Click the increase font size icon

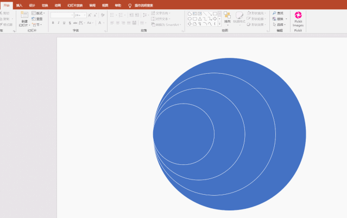(x=90, y=15)
